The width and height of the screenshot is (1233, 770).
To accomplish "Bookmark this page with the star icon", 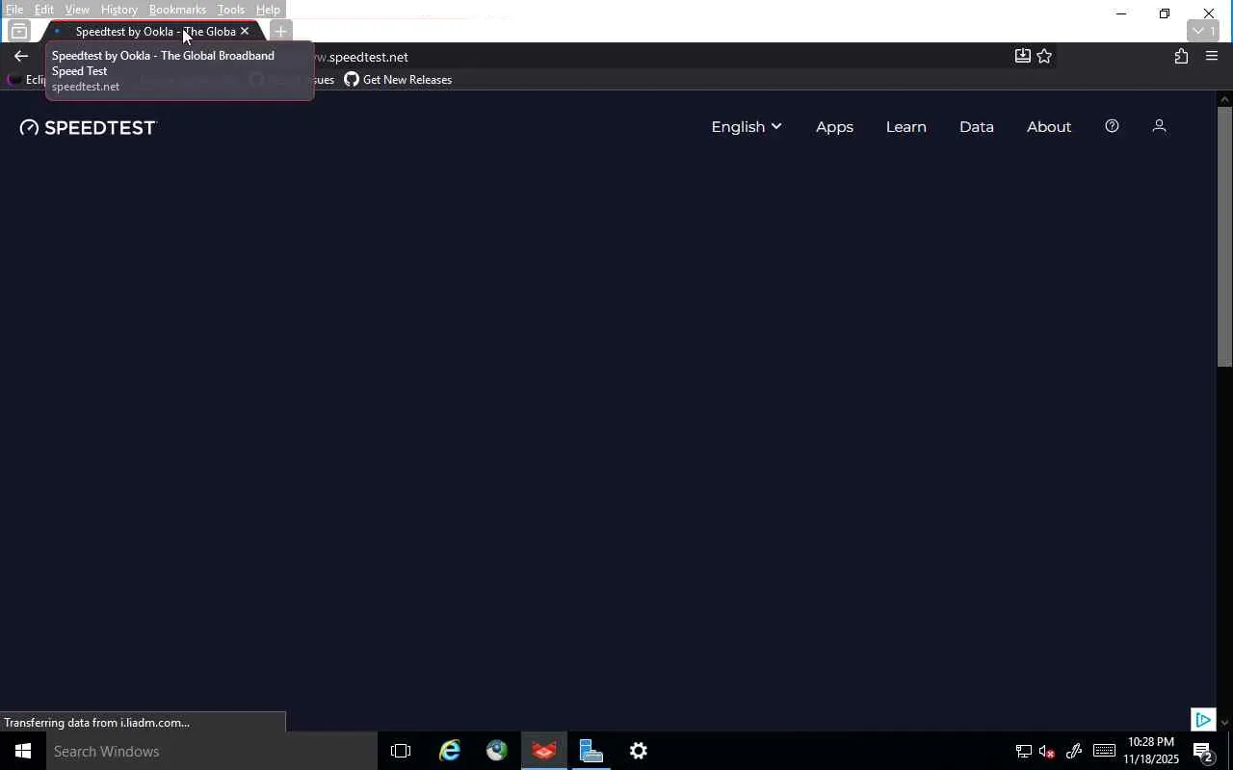I will click(1045, 57).
